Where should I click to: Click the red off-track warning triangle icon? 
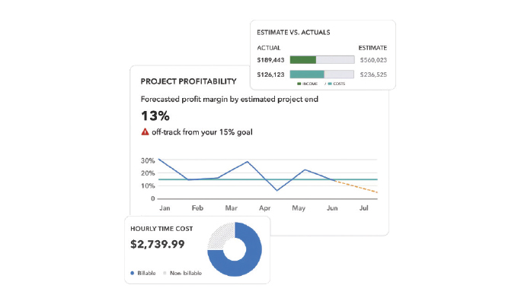coord(145,131)
